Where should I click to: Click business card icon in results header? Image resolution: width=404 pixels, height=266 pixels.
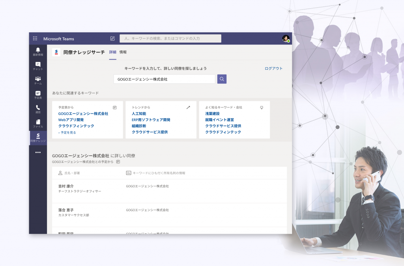click(x=129, y=173)
